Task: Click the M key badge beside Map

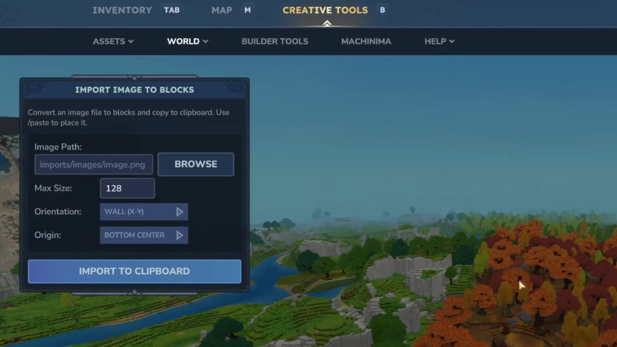Action: 247,10
